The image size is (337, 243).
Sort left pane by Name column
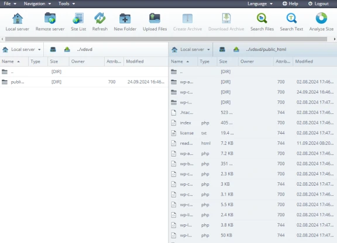pos(14,61)
